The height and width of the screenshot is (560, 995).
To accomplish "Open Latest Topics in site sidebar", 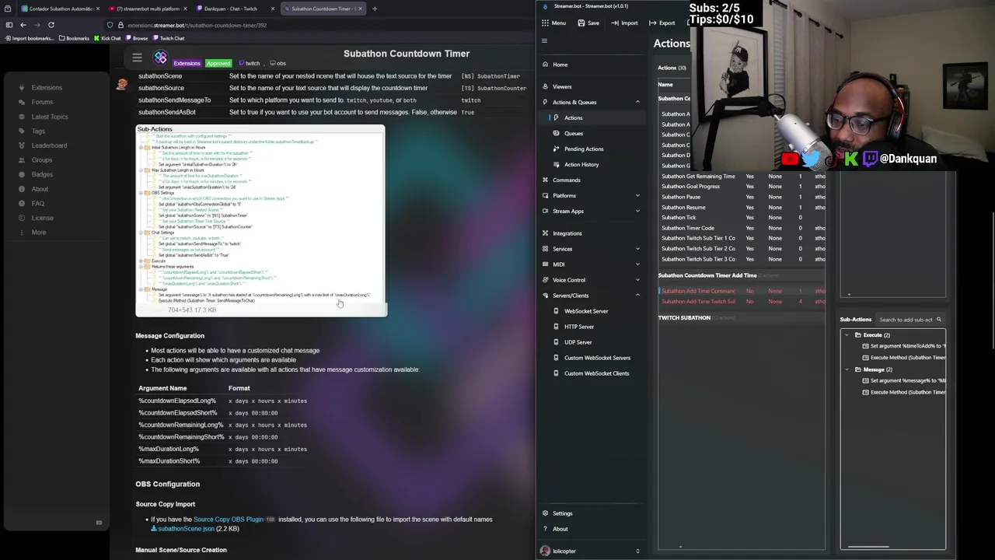I will (x=49, y=117).
